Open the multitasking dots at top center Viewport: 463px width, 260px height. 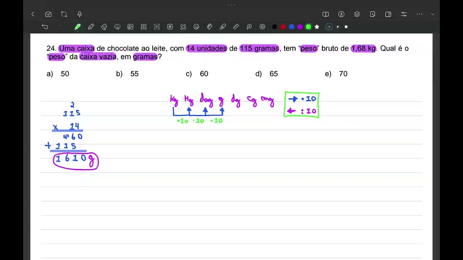pyautogui.click(x=231, y=5)
